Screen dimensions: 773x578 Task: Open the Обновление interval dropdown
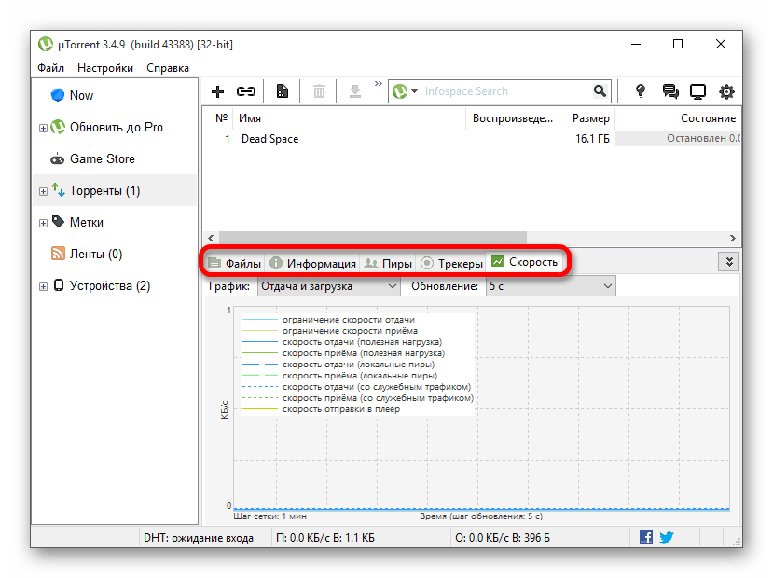point(550,287)
